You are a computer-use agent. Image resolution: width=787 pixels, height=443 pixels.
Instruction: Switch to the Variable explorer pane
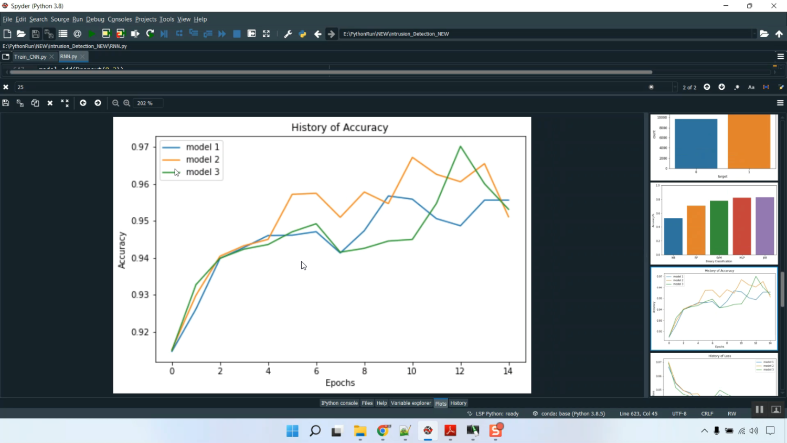pyautogui.click(x=411, y=403)
